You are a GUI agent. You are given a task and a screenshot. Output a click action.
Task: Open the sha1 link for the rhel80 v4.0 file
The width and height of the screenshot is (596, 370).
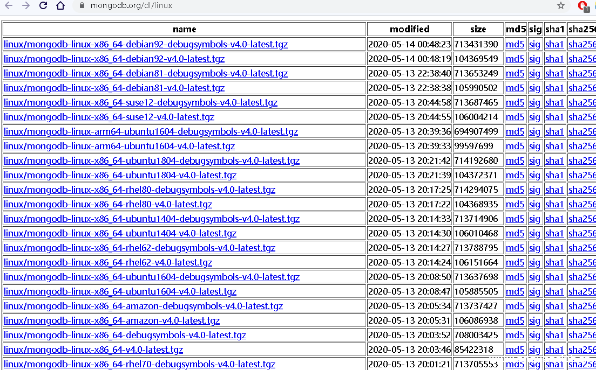554,204
